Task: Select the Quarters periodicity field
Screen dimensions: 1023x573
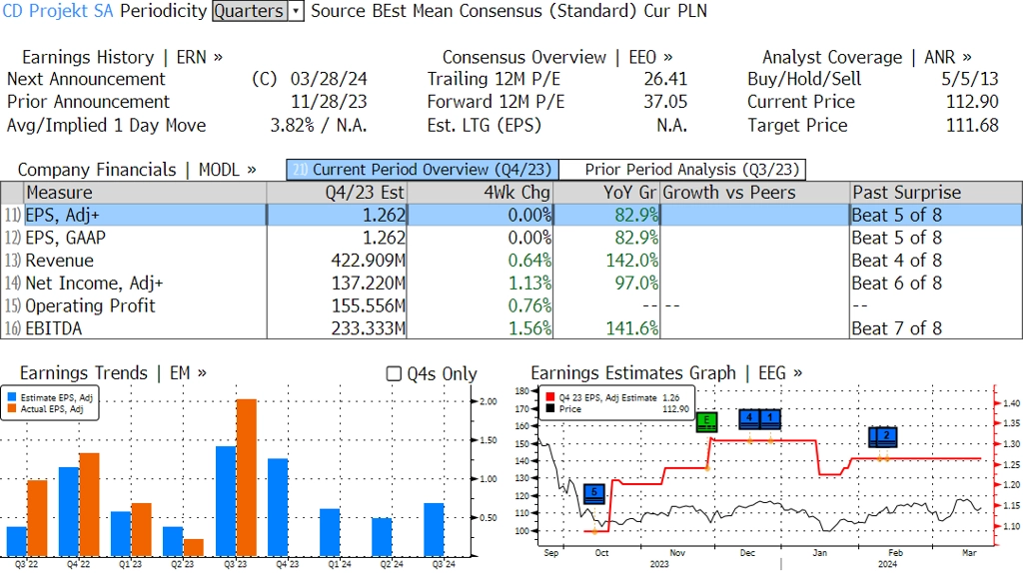Action: pyautogui.click(x=250, y=11)
